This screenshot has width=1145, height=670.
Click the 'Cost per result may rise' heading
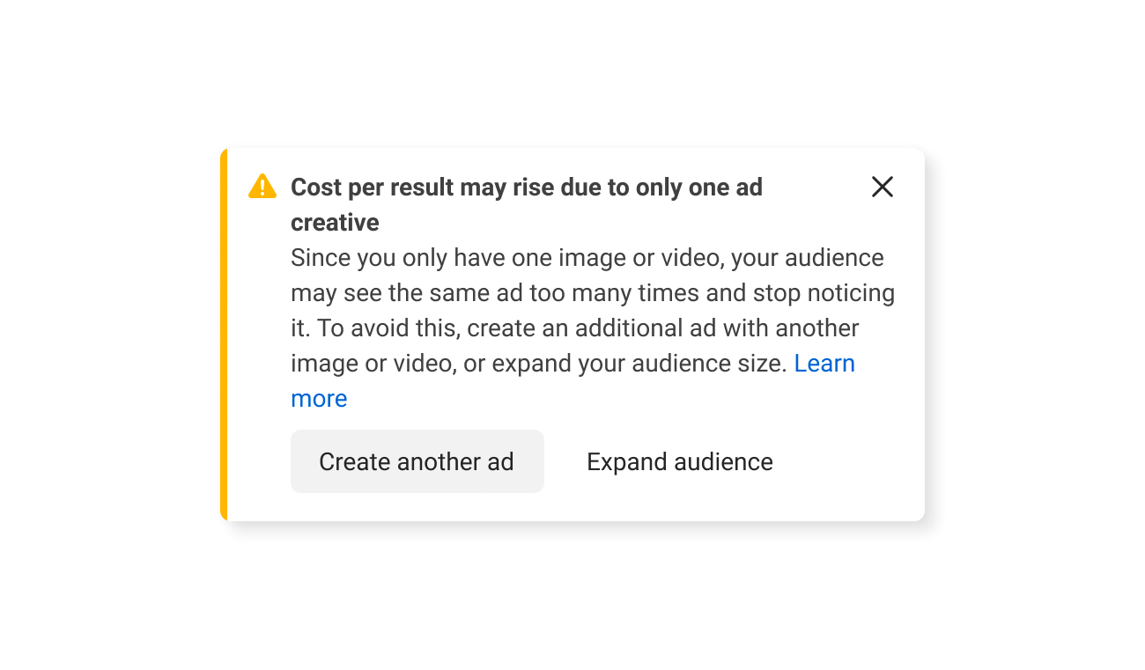pyautogui.click(x=526, y=188)
